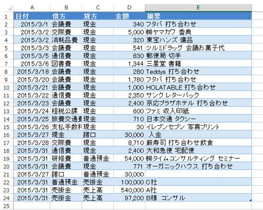
Task: Select amount cell 1,780
Action: click(129, 80)
